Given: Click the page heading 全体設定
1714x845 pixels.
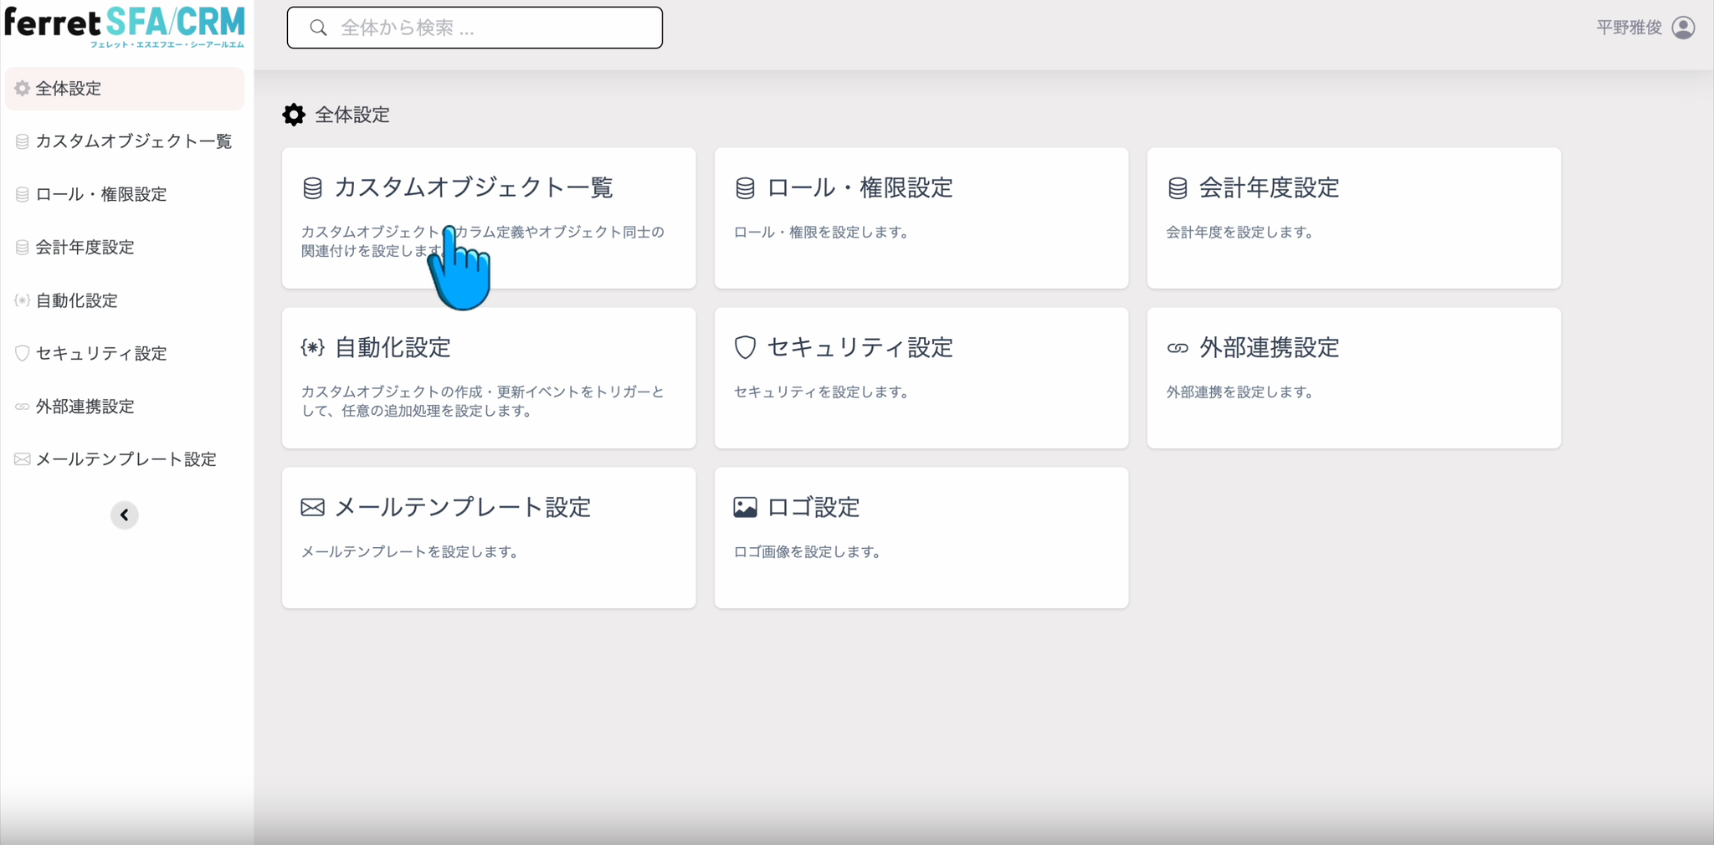Looking at the screenshot, I should (x=352, y=115).
